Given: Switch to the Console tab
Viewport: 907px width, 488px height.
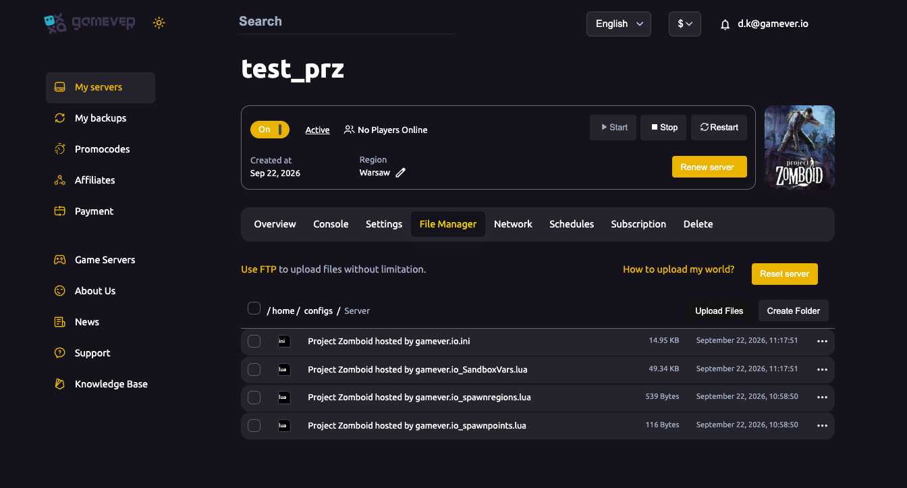Looking at the screenshot, I should coord(331,224).
